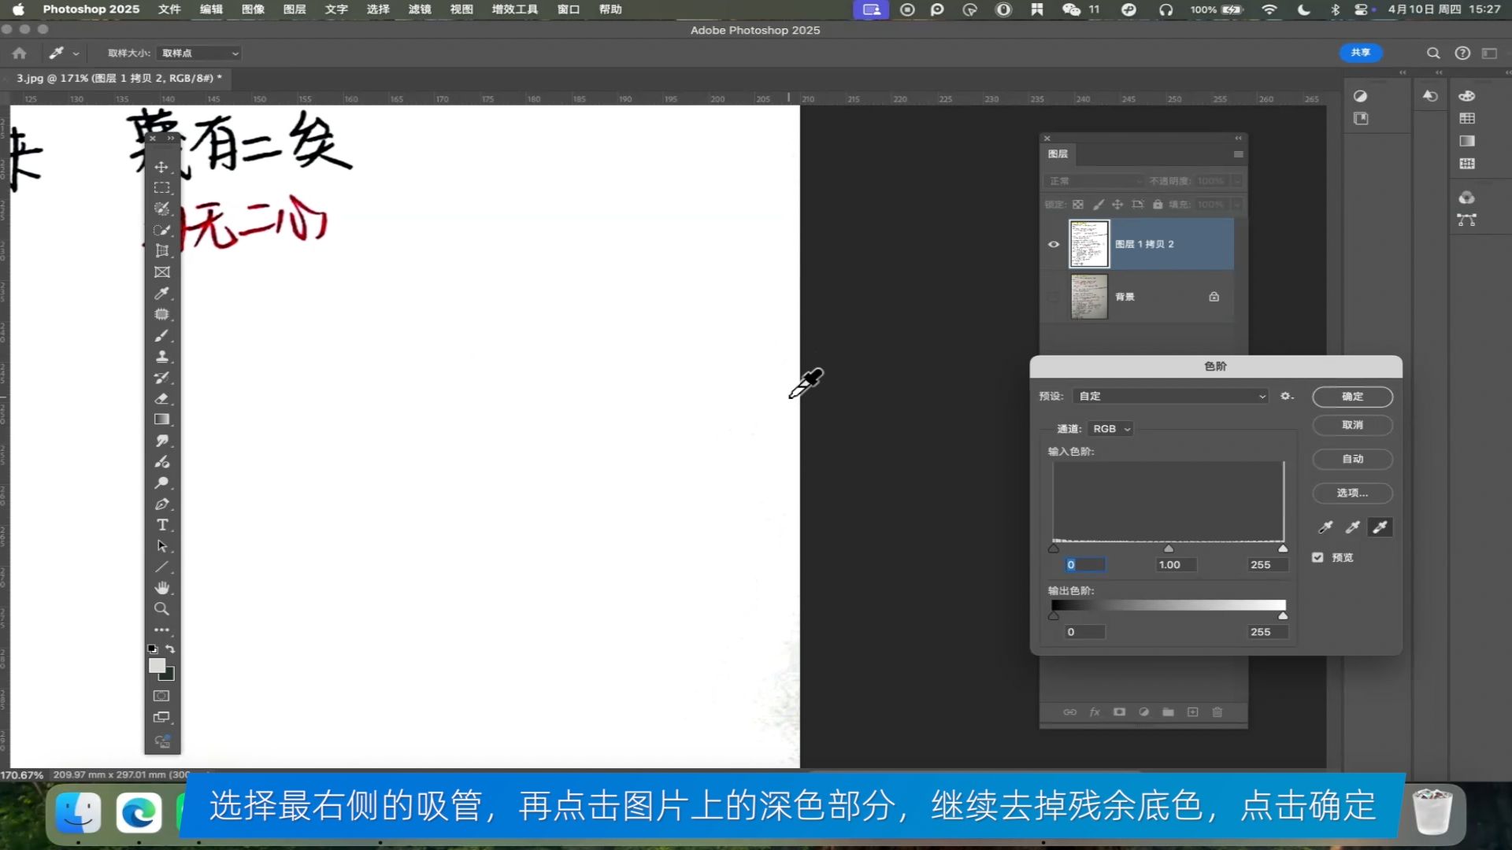Select the Crop tool in the toolbox
The image size is (1512, 850).
pos(161,251)
